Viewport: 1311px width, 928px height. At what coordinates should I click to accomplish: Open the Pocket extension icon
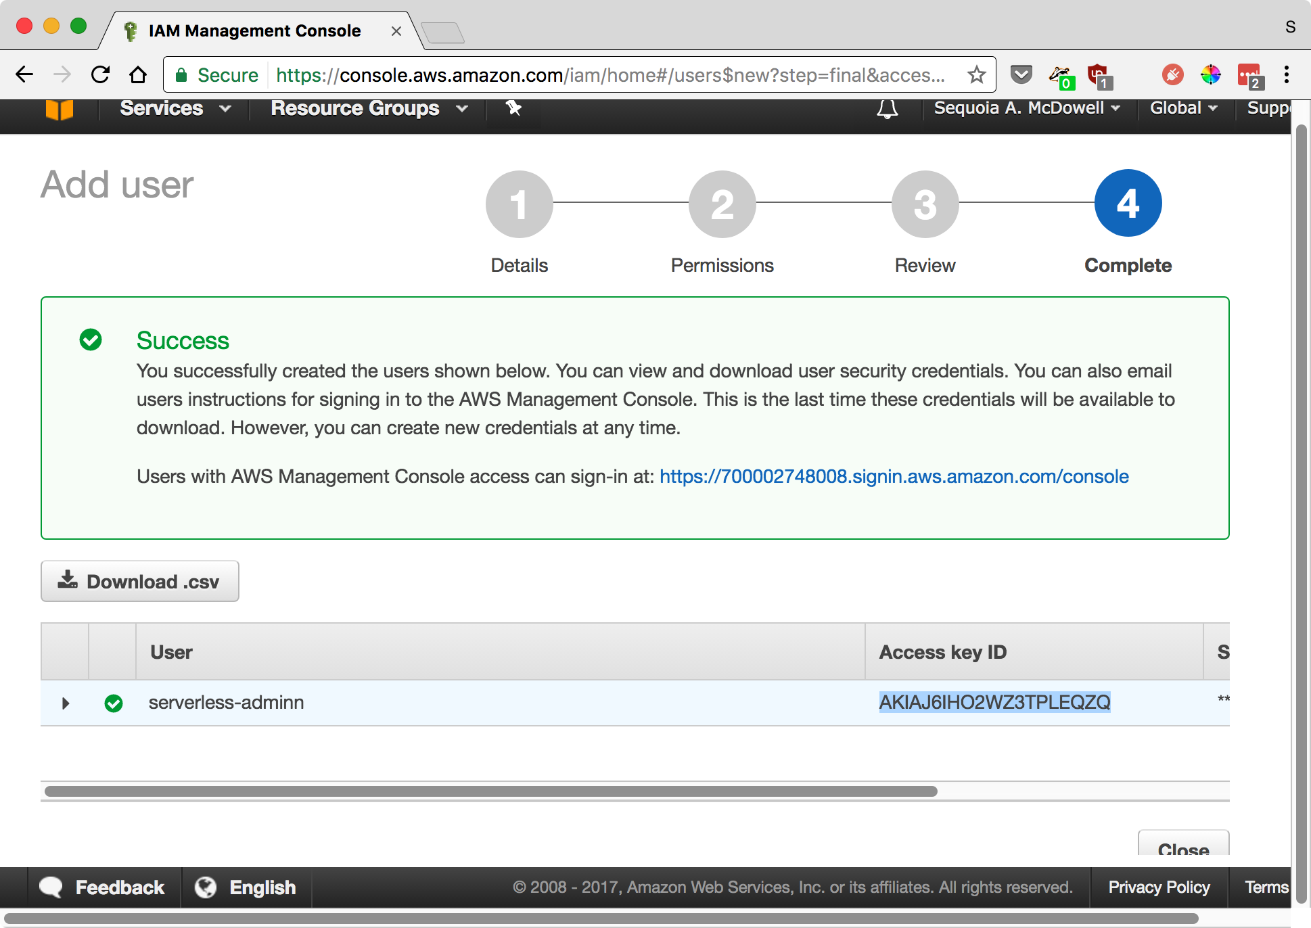1021,74
